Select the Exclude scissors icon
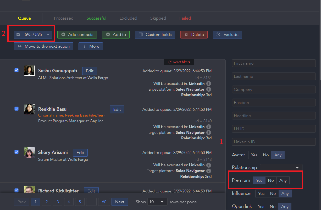 pyautogui.click(x=219, y=34)
